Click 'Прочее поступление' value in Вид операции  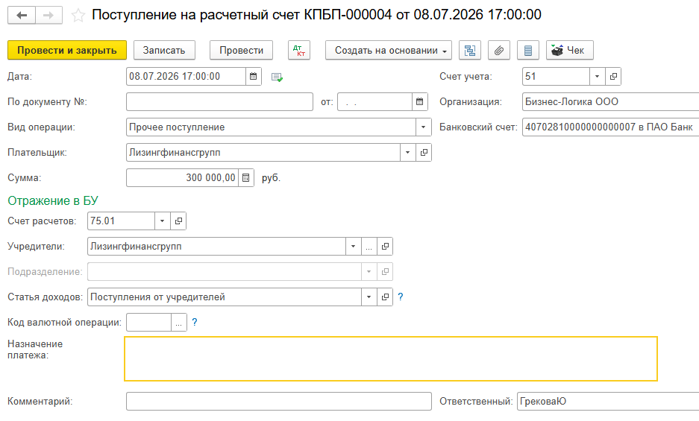coord(177,127)
